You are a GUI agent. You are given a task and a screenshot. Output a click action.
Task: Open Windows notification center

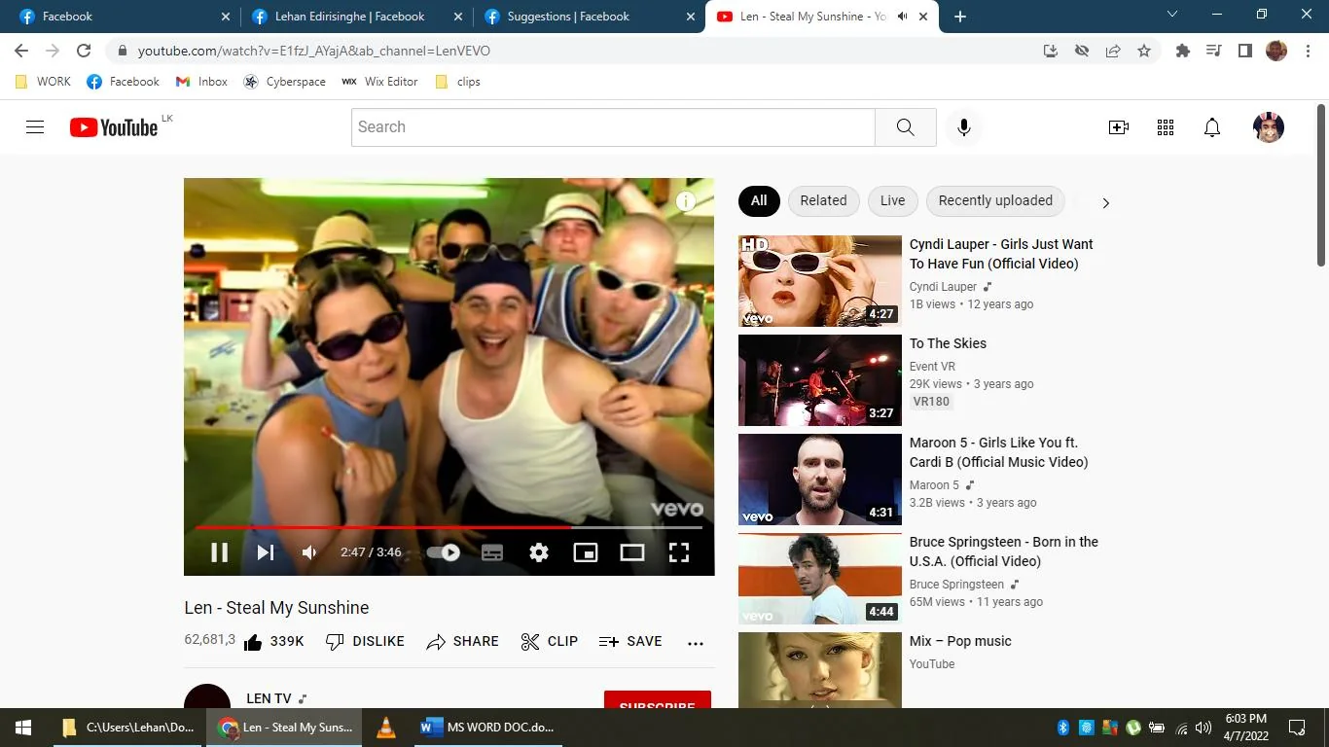click(1297, 728)
